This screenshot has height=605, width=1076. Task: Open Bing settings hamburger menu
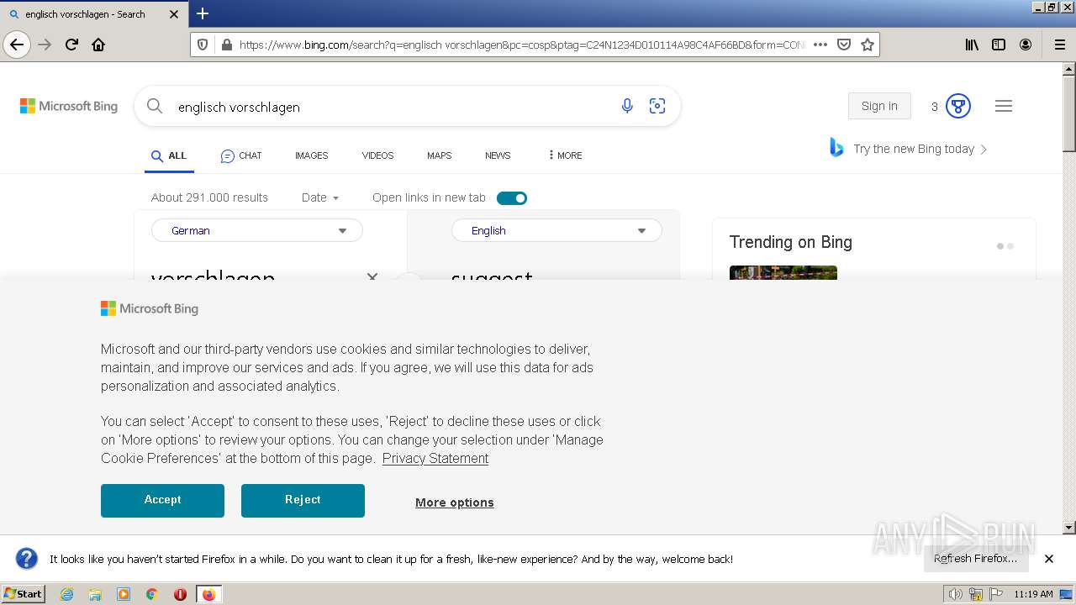click(1004, 106)
